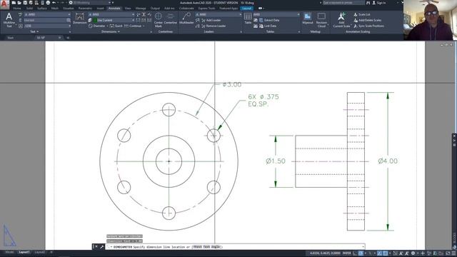
Task: Expand the Dimensions panel
Action: 111,31
